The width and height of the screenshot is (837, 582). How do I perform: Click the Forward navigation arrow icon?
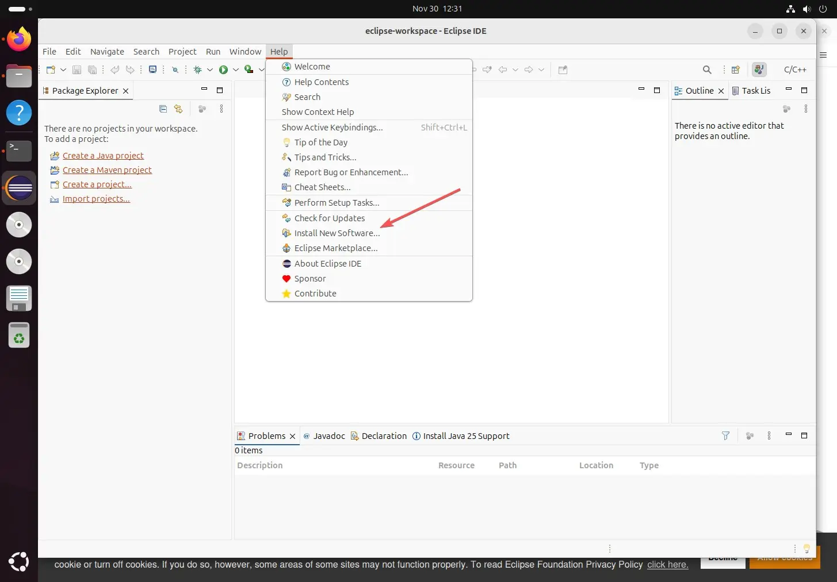click(x=529, y=70)
